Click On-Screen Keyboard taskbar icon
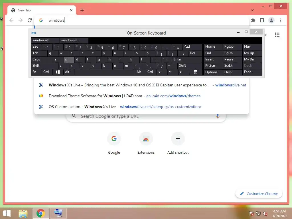 pos(58,213)
